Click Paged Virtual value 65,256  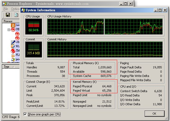pyautogui.click(x=107, y=91)
